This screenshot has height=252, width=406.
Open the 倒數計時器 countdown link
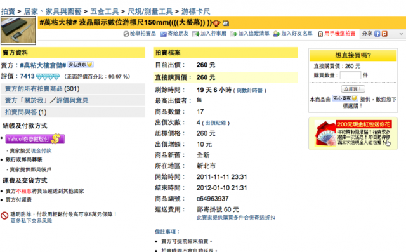pos(249,90)
